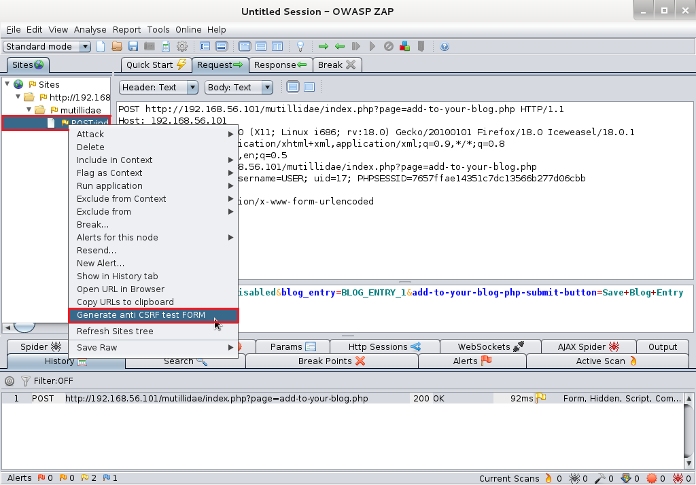Screen dimensions: 696x485
Task: Click the Persist Session floppy disk icon
Action: pyautogui.click(x=133, y=46)
